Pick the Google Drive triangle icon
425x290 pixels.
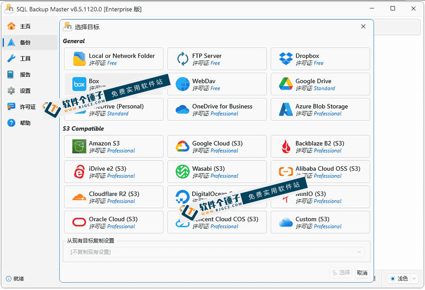click(x=286, y=84)
